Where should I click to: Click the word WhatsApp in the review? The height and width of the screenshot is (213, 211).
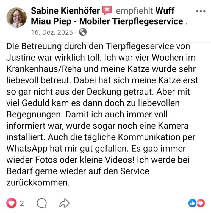(x=27, y=149)
